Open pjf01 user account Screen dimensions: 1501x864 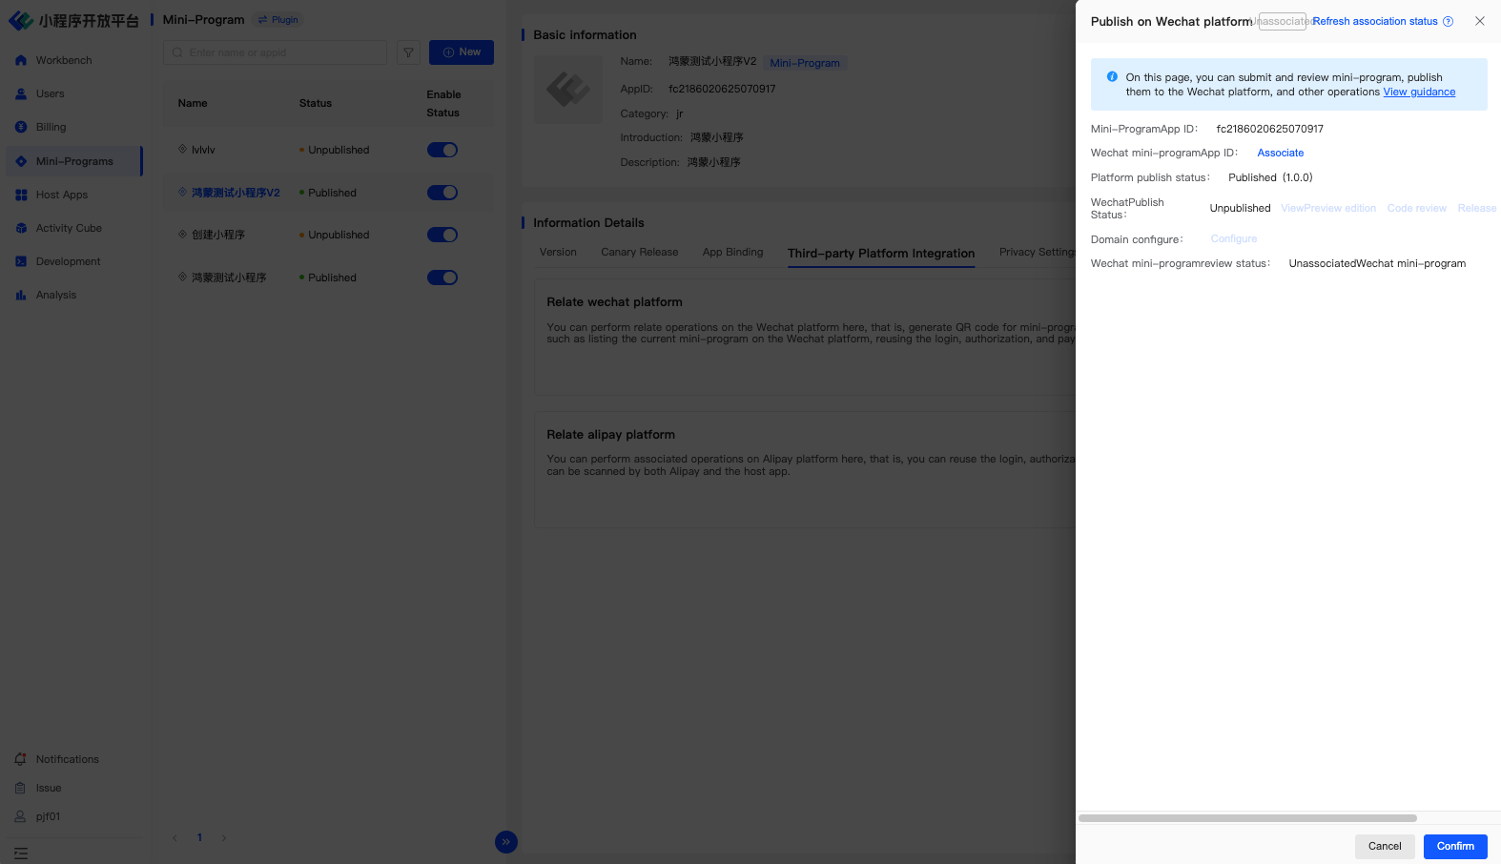[x=48, y=816]
